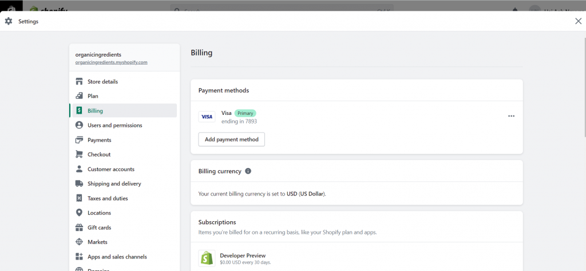Click Add payment method button

231,140
